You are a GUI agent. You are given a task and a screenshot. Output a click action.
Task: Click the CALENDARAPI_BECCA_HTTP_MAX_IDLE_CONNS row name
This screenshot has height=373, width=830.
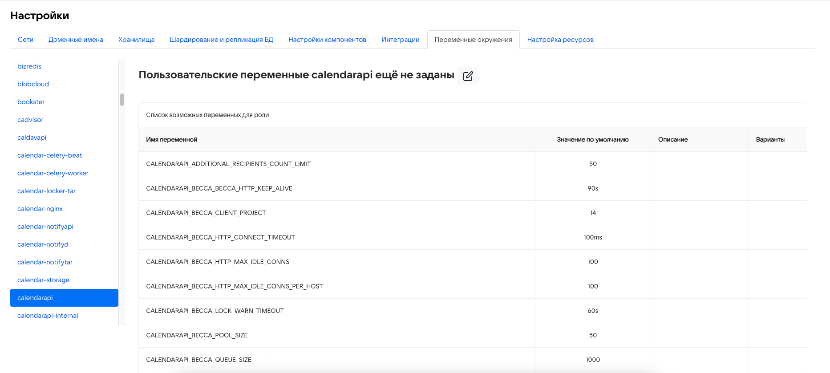pyautogui.click(x=218, y=262)
